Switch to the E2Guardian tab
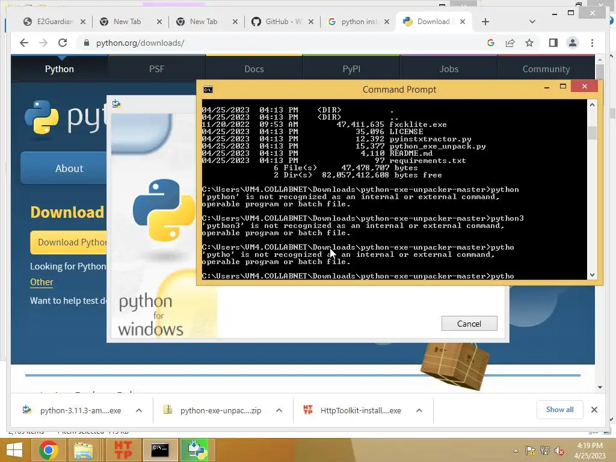Image resolution: width=616 pixels, height=462 pixels. pos(55,22)
